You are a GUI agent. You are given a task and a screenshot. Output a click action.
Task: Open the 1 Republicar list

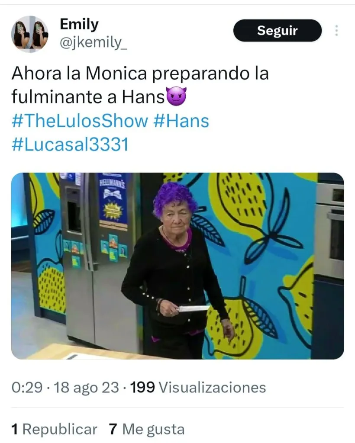(x=54, y=430)
